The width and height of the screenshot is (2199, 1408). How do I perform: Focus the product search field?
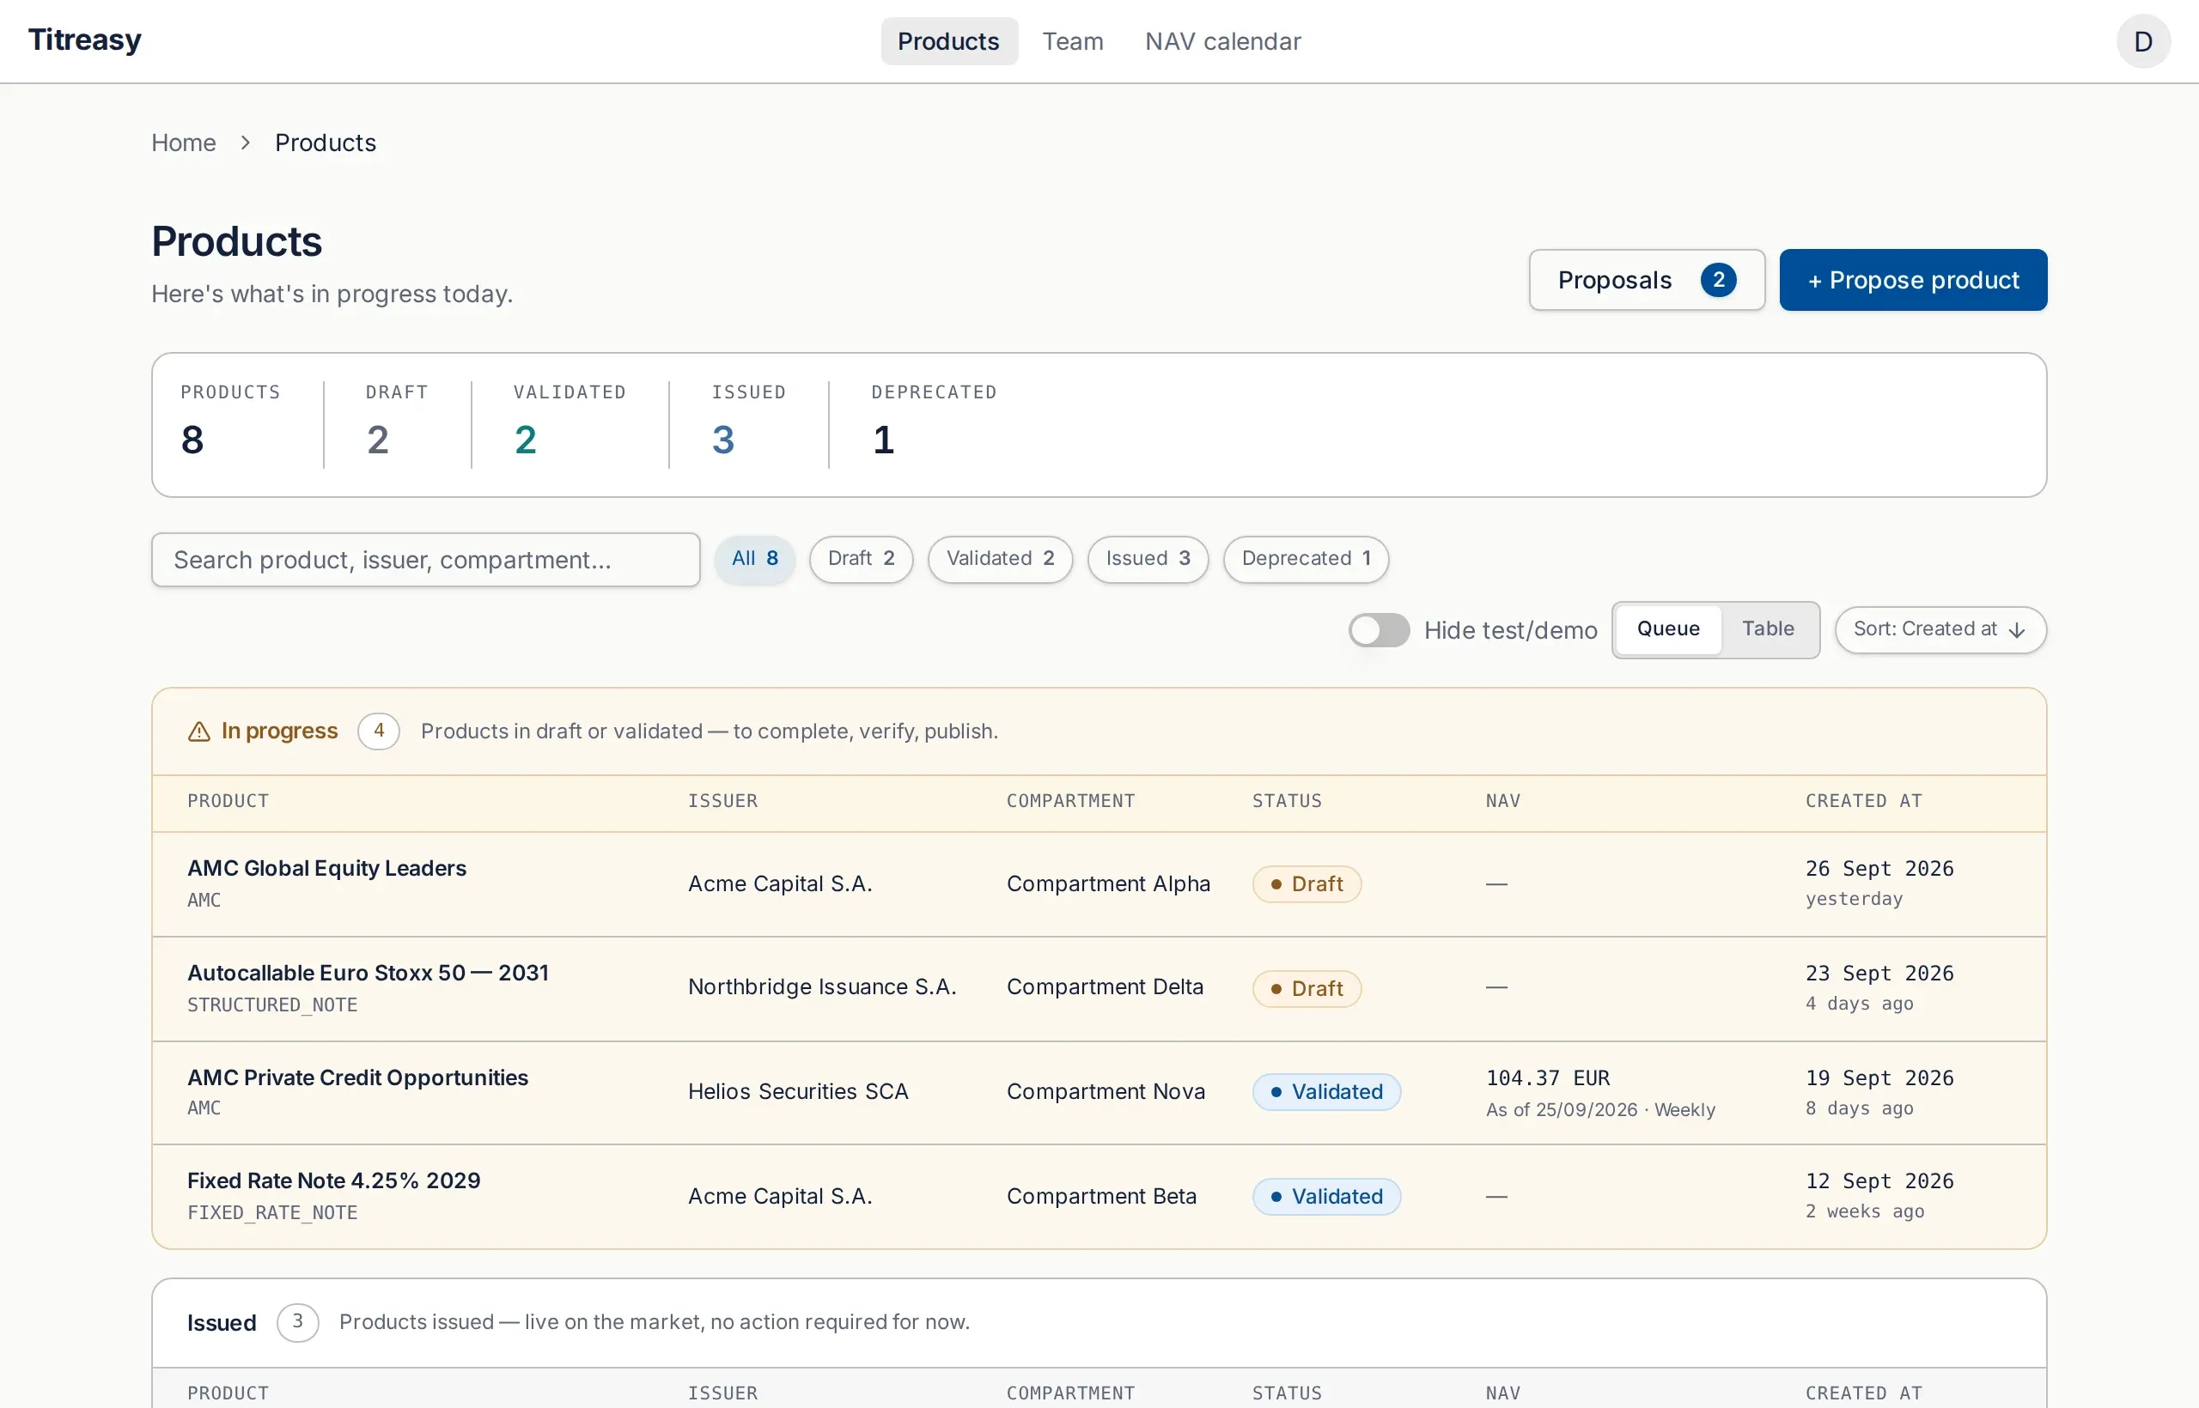pyautogui.click(x=425, y=560)
